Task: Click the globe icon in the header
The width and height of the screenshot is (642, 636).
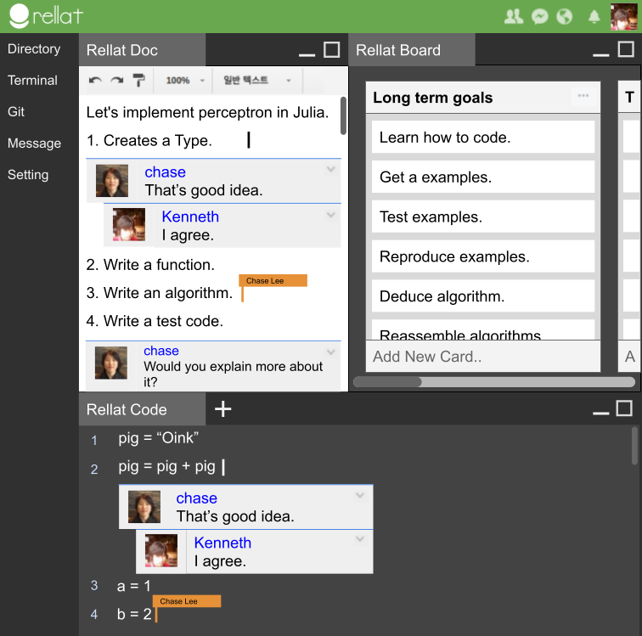Action: click(x=564, y=17)
